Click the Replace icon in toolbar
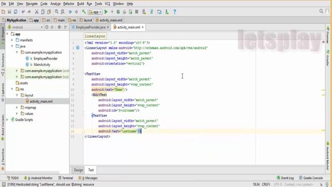Screen dimensions: 332x187 point(63,12)
